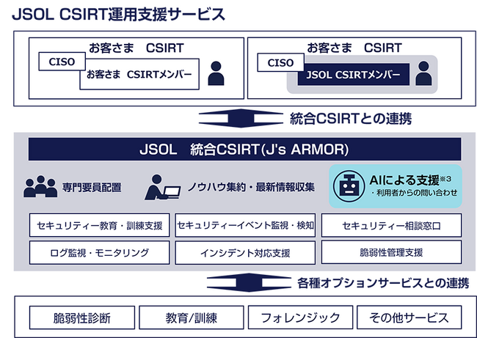Viewport: 477px width, 338px height.
Task: Open the 脆弱性診断 option service
Action: [81, 317]
